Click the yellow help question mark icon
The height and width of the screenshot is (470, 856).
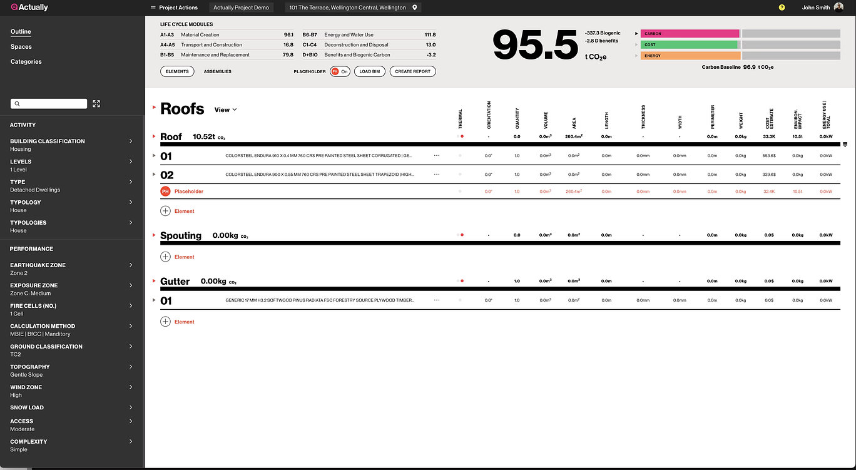coord(782,8)
